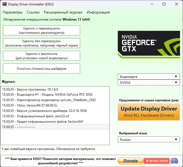This screenshot has height=167, width=183.
Task: Open the Расширенный журнал menu
Action: pyautogui.click(x=63, y=12)
